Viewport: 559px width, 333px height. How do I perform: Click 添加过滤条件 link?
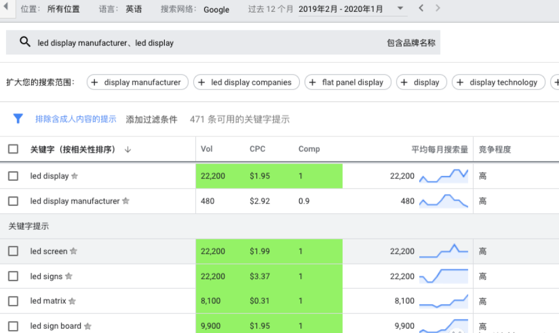tap(152, 119)
